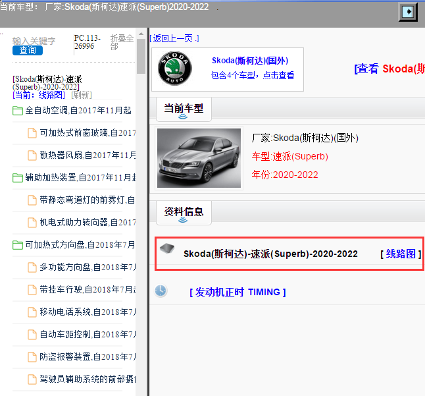
Task: Open document 机电式助力转向器
Action: [x=87, y=223]
